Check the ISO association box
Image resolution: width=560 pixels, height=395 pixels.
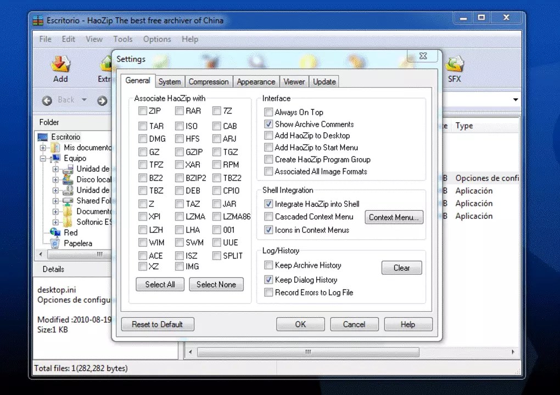180,126
